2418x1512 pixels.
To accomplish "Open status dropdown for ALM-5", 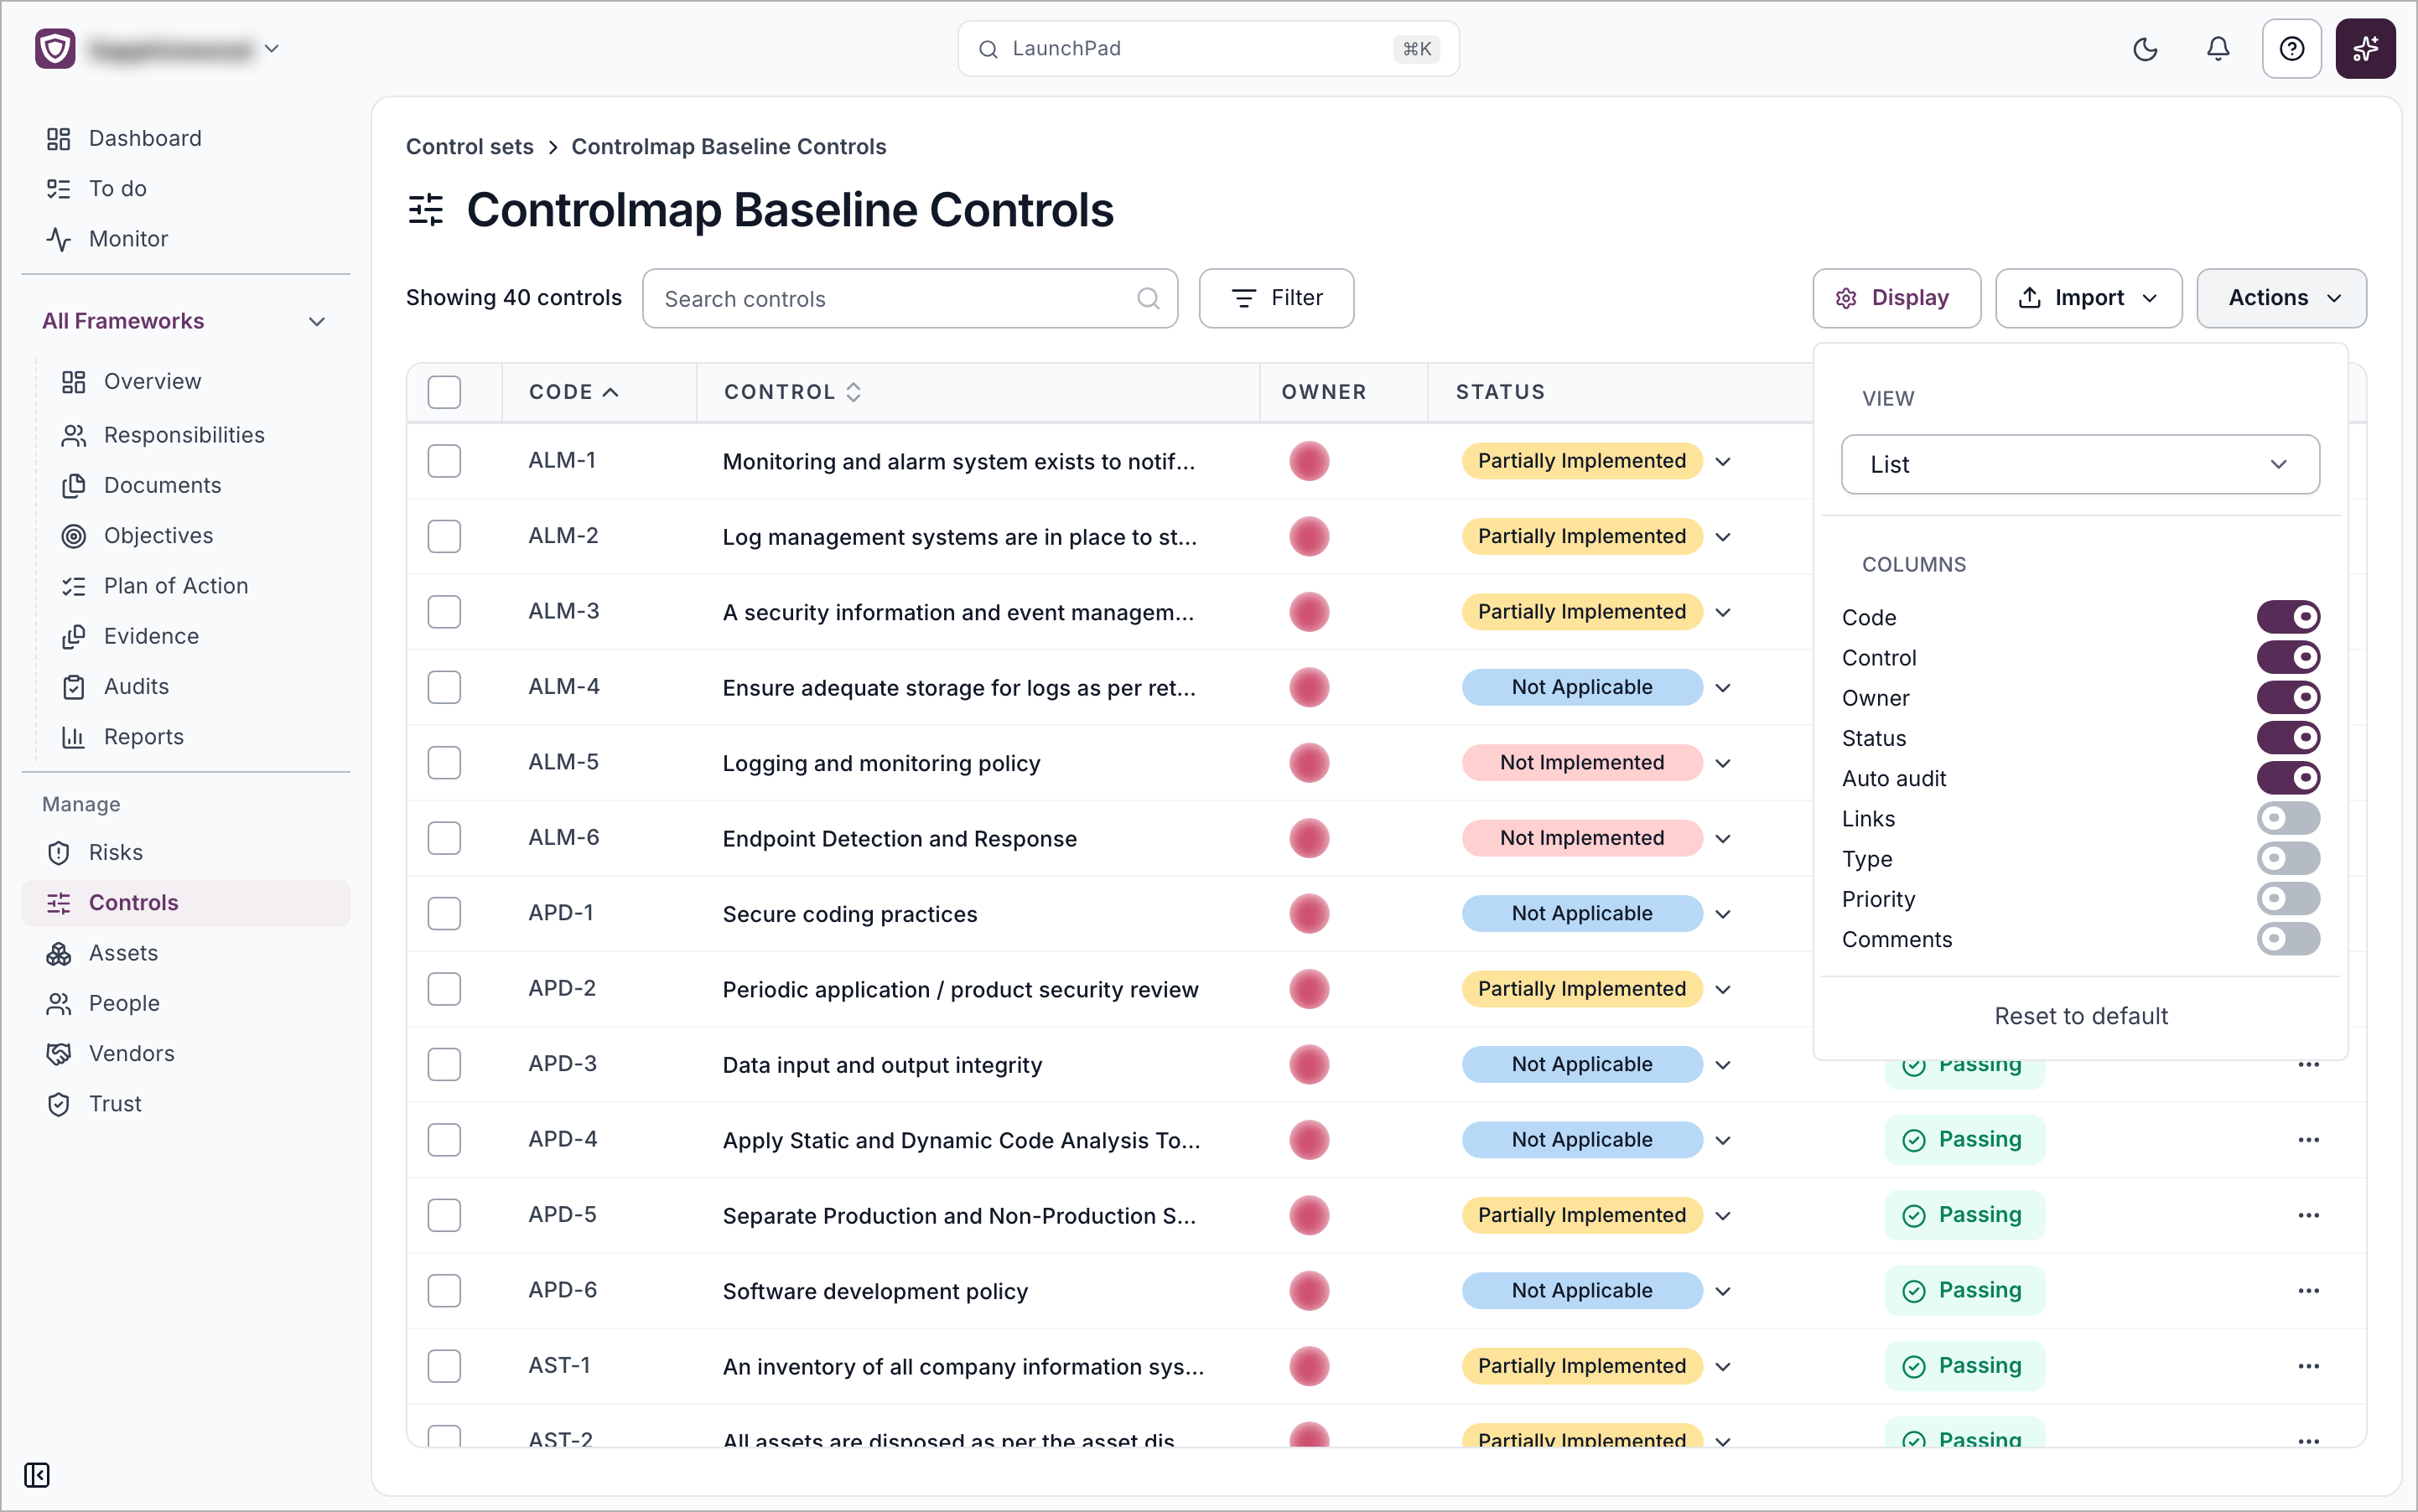I will tap(1723, 763).
